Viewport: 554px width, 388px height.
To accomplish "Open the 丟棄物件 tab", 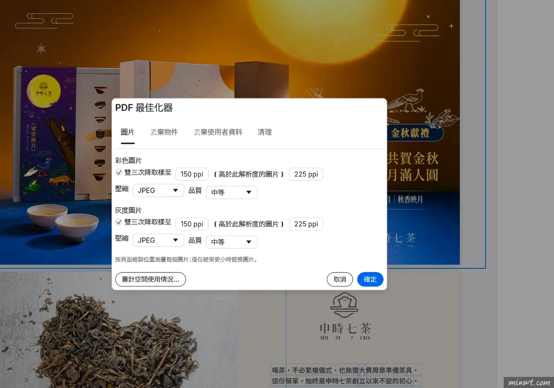I will [x=164, y=132].
